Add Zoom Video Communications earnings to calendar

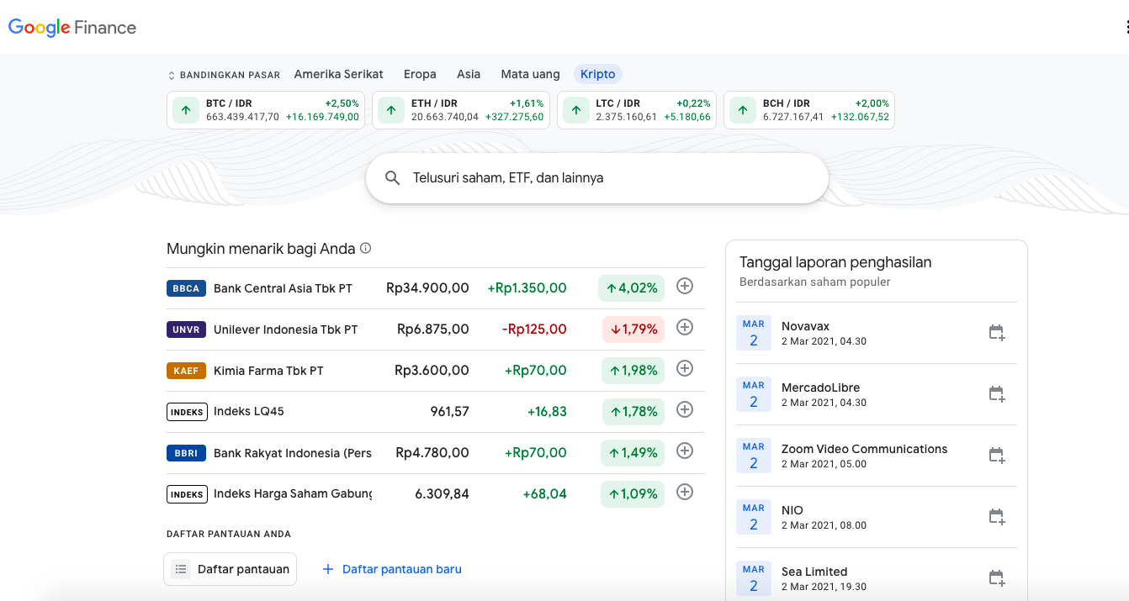(x=996, y=456)
